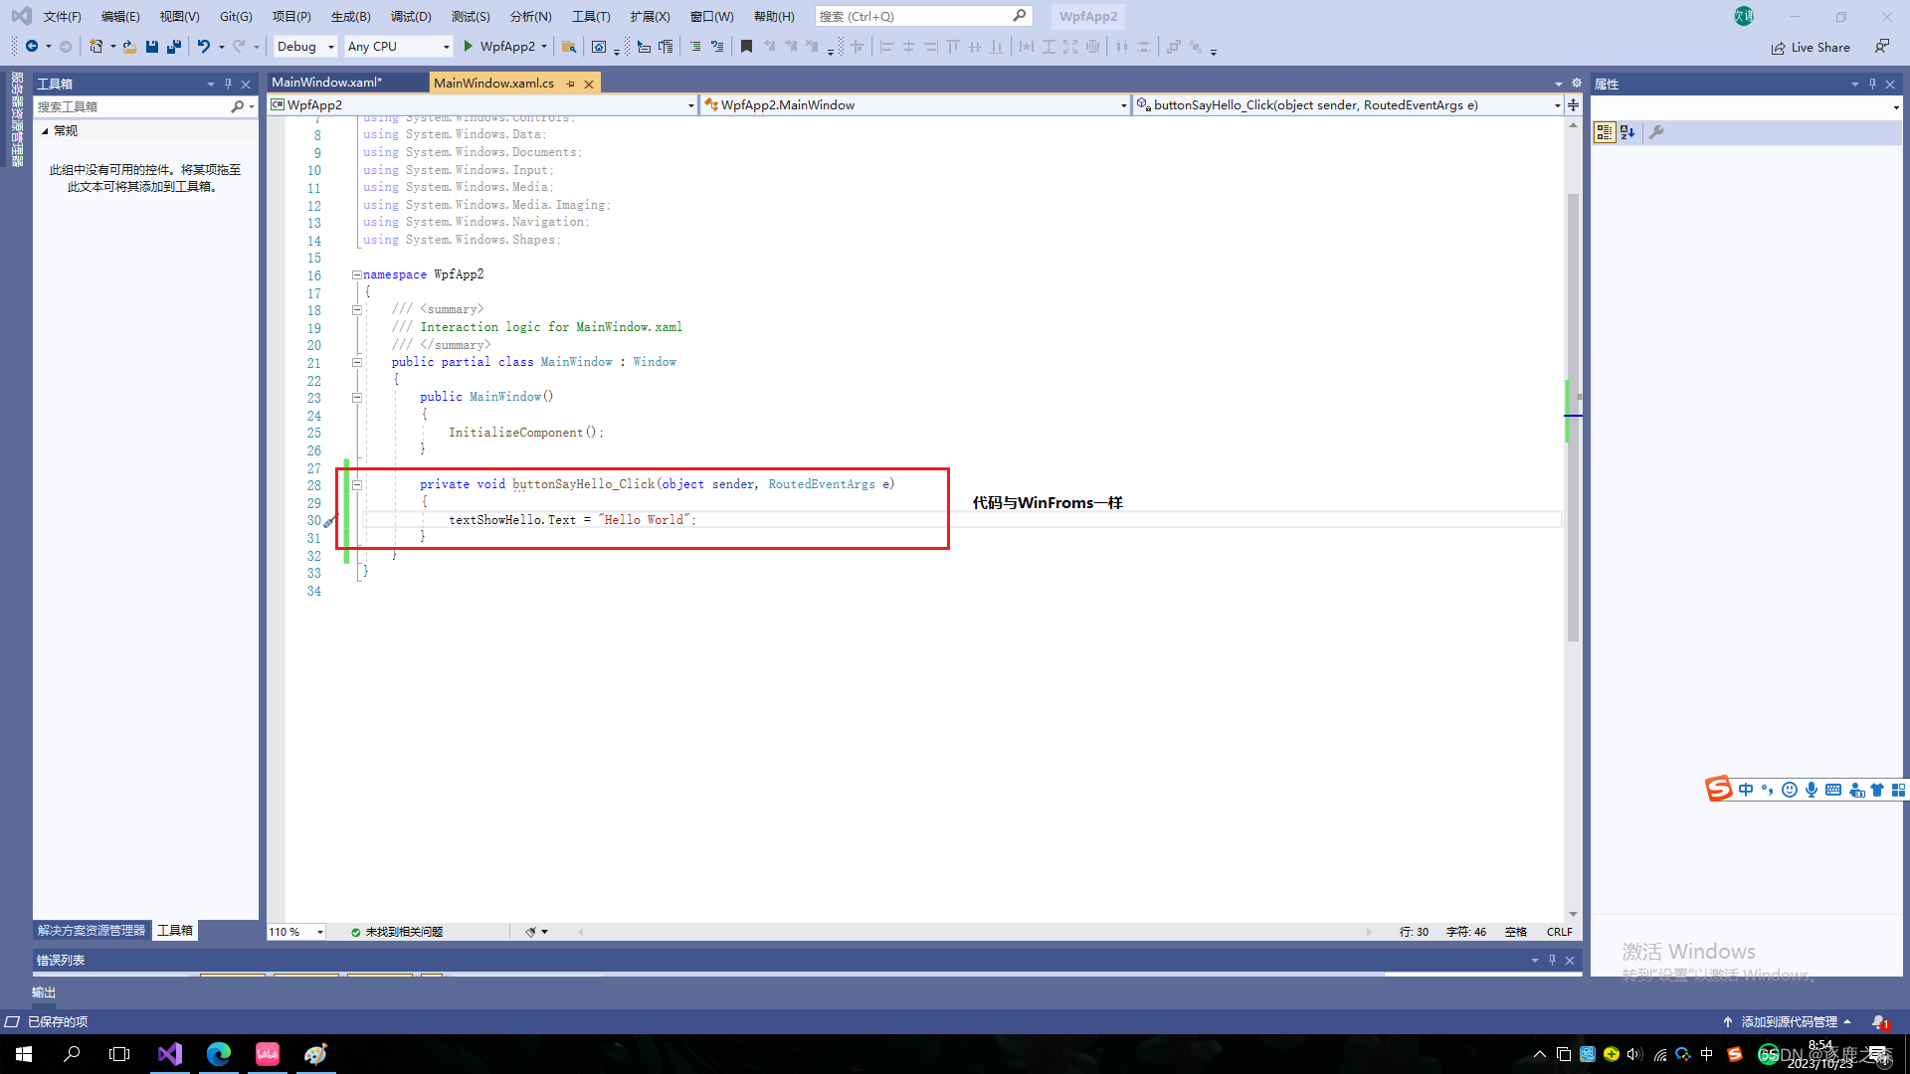Open the 调试(D) menu
The image size is (1910, 1074).
click(411, 16)
